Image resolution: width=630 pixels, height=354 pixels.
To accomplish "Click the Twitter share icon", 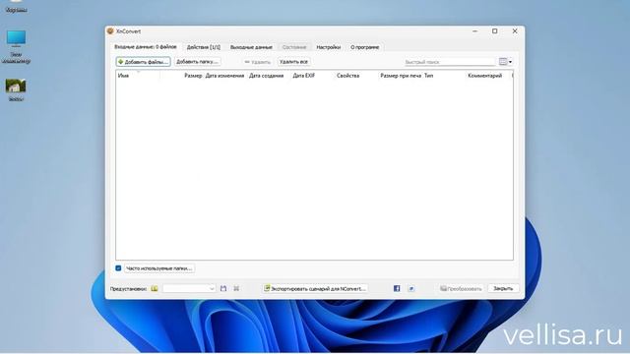I will (411, 288).
